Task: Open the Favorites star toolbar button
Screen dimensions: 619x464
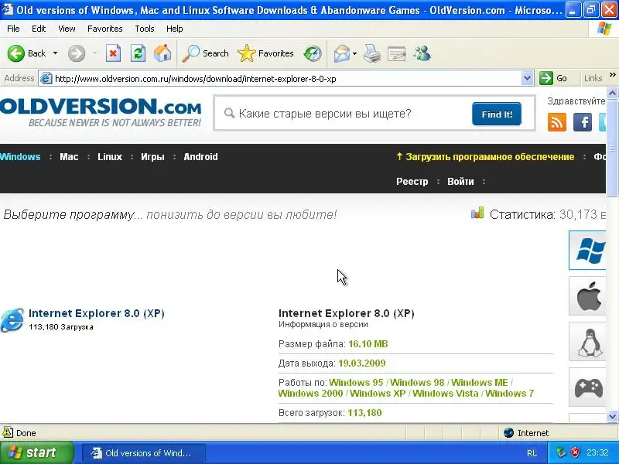Action: pyautogui.click(x=265, y=53)
